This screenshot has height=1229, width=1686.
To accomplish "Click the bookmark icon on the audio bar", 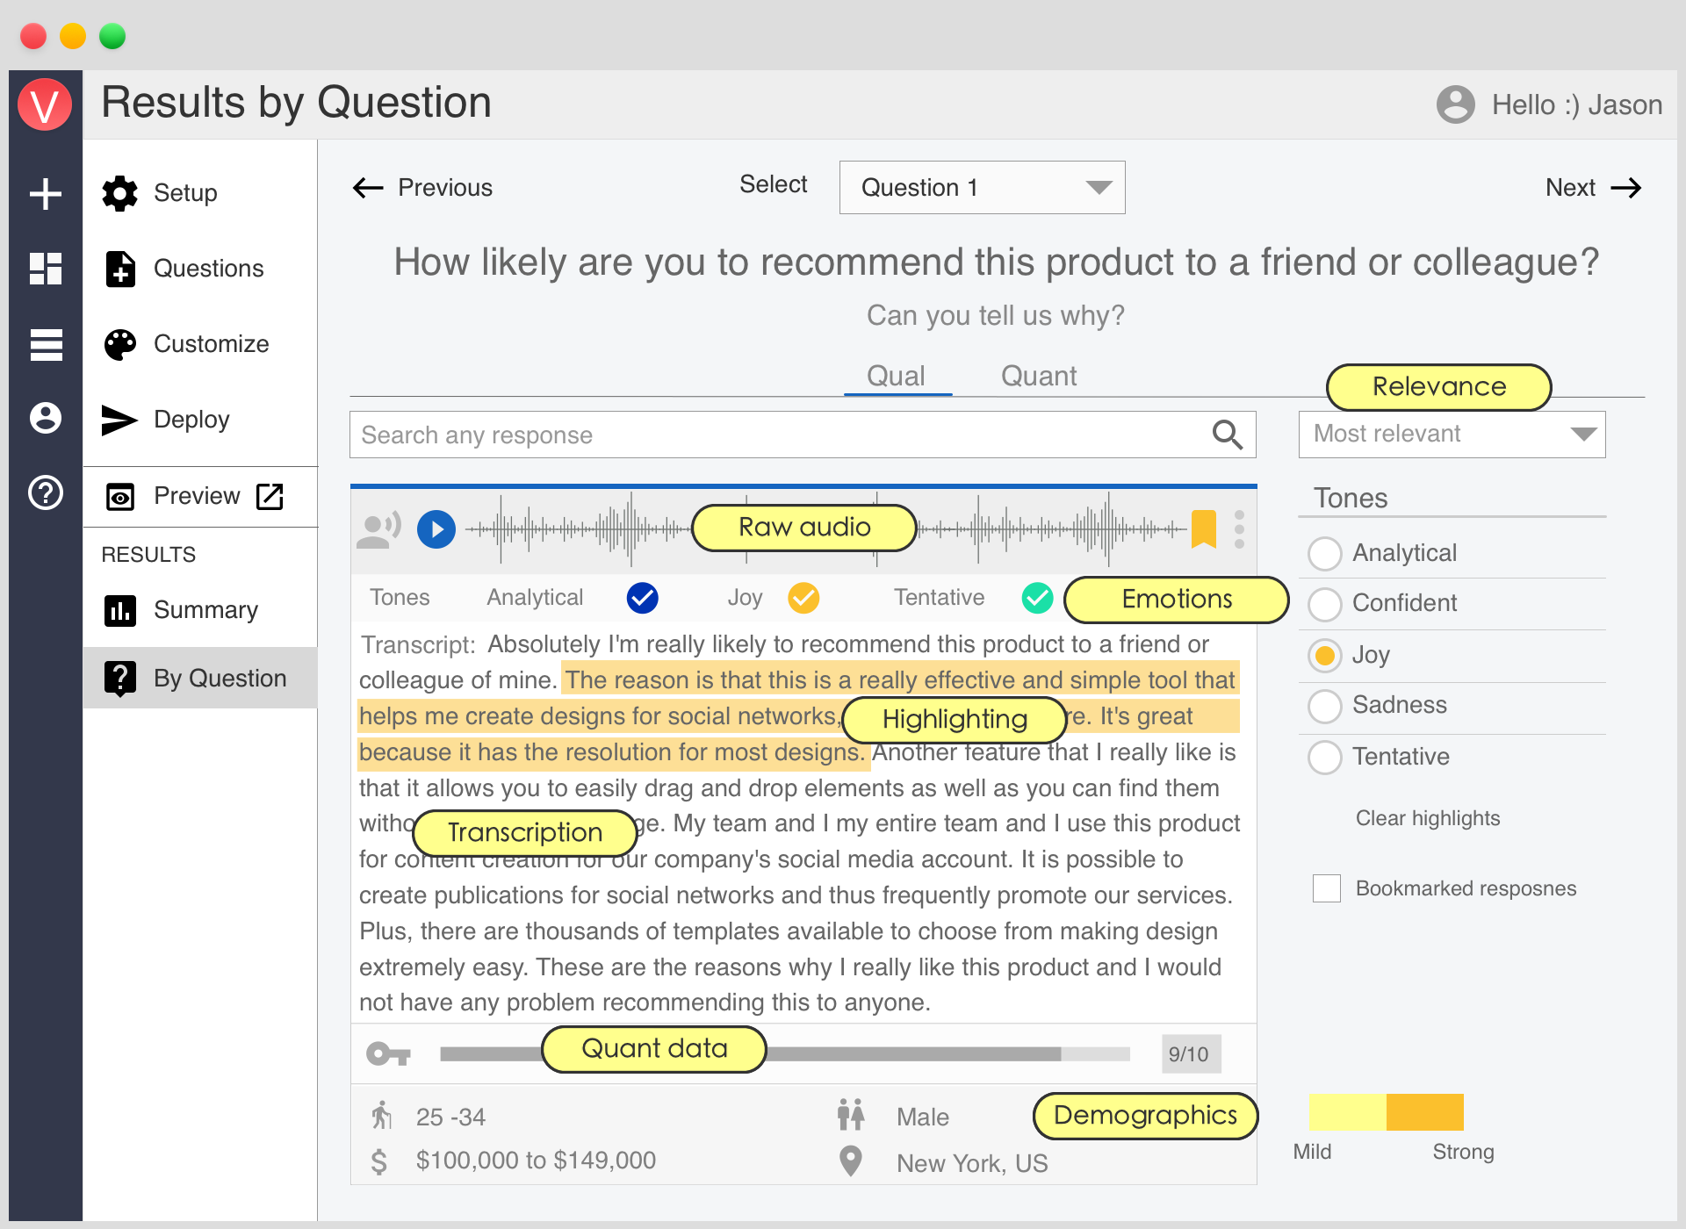I will pyautogui.click(x=1203, y=528).
